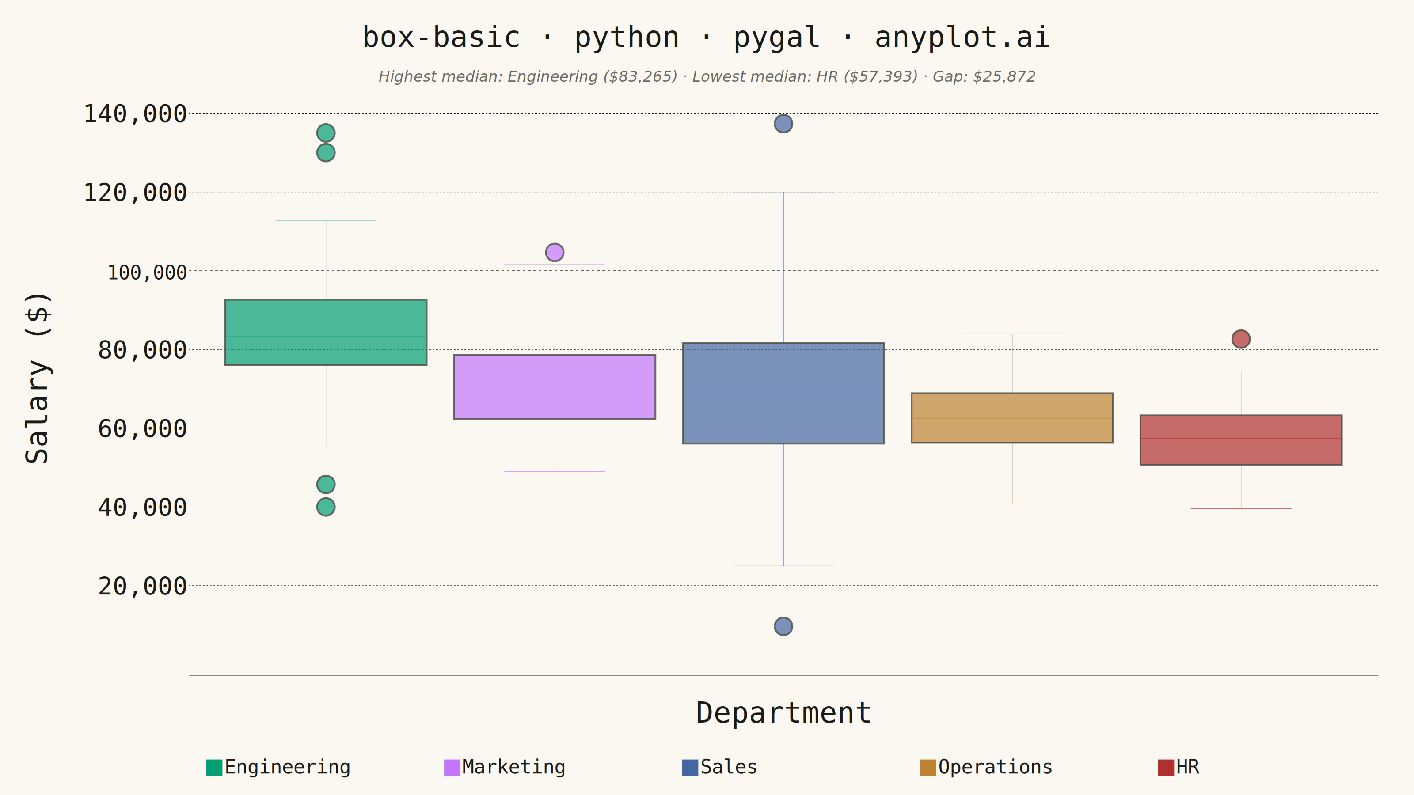The width and height of the screenshot is (1414, 795).
Task: Click the Engineering legend color swatch
Action: pyautogui.click(x=214, y=767)
